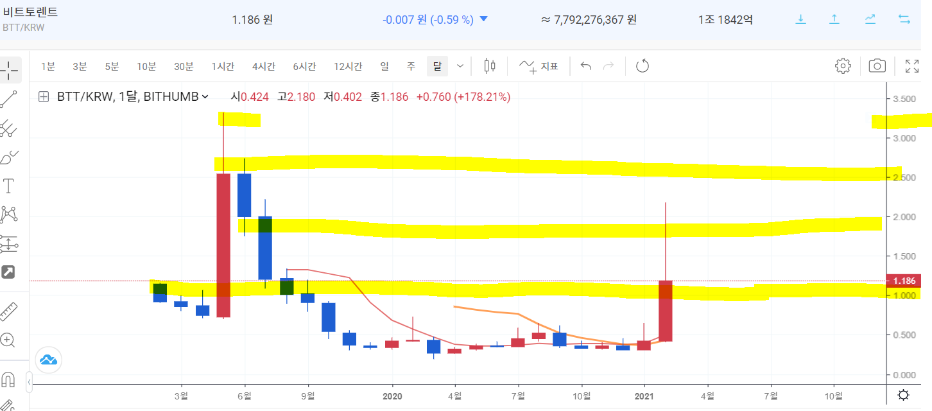
Task: Select the 1시간 interval
Action: [223, 66]
